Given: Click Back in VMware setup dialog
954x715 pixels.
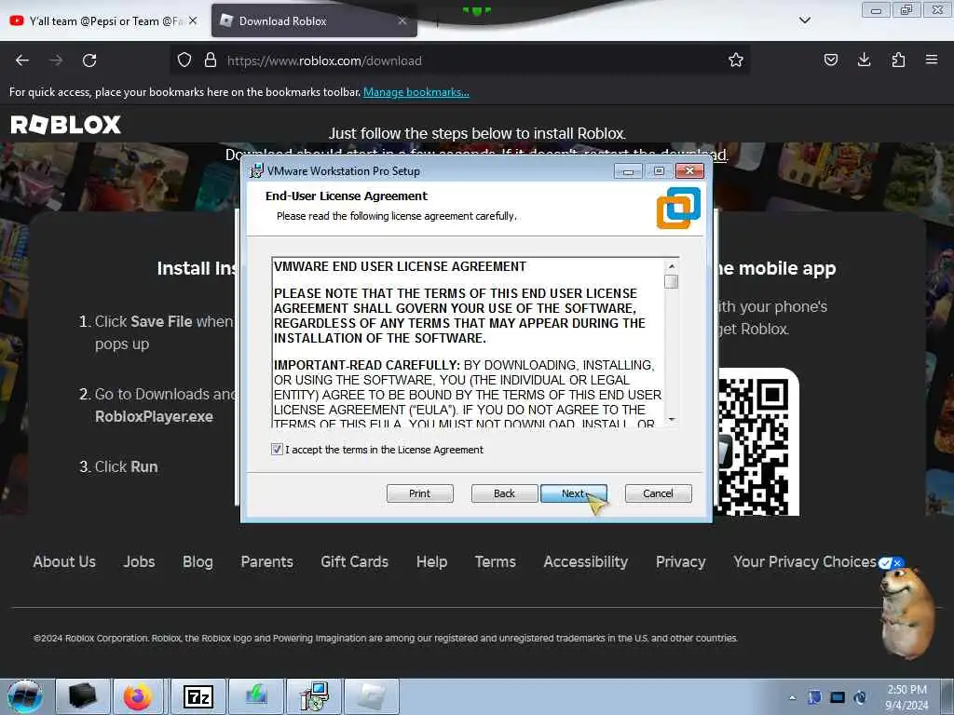Looking at the screenshot, I should (504, 493).
